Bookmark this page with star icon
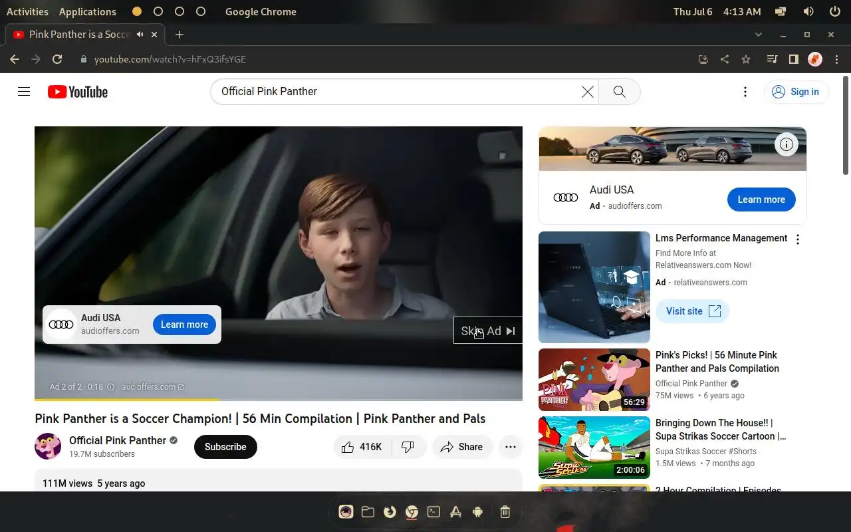Screen dimensions: 851x532 tap(746, 59)
